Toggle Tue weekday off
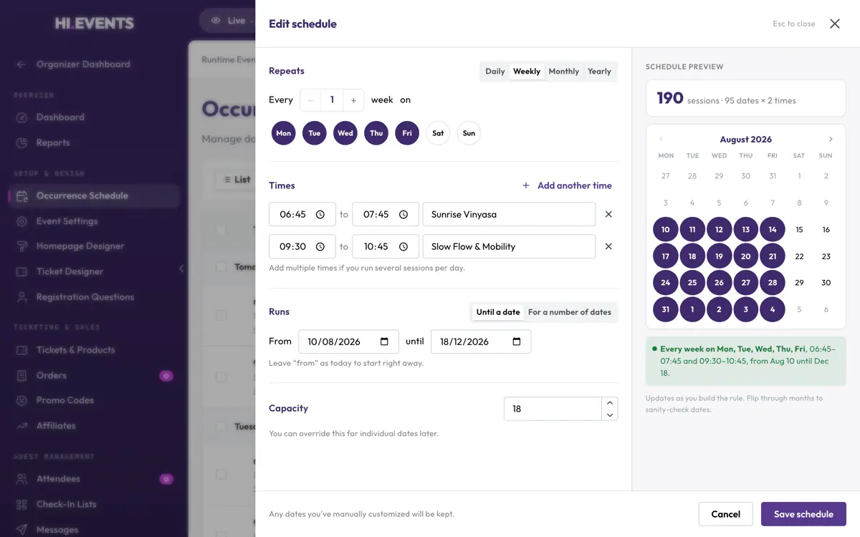 click(x=315, y=133)
